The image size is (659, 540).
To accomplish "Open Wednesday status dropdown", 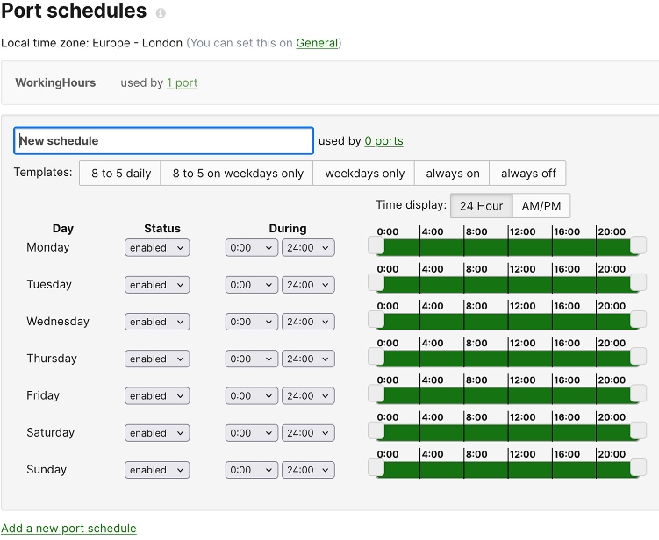I will [x=157, y=322].
